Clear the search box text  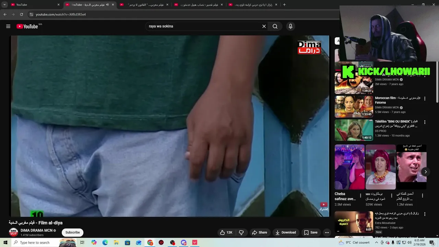[264, 26]
